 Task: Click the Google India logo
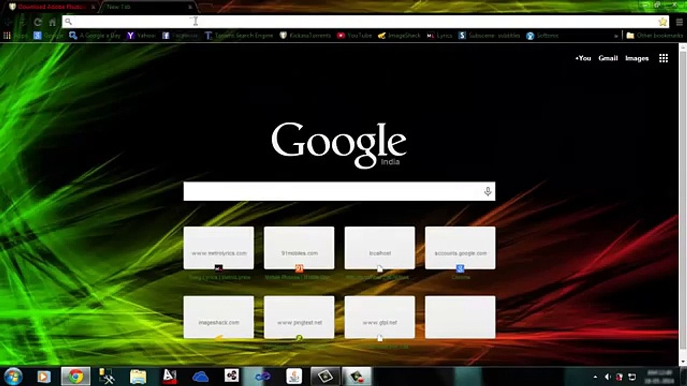coord(339,145)
